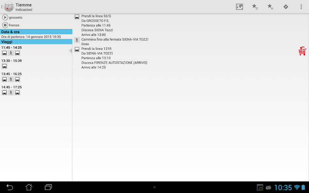This screenshot has width=309, height=193.
Task: Tap the Android back button
Action: click(10, 187)
